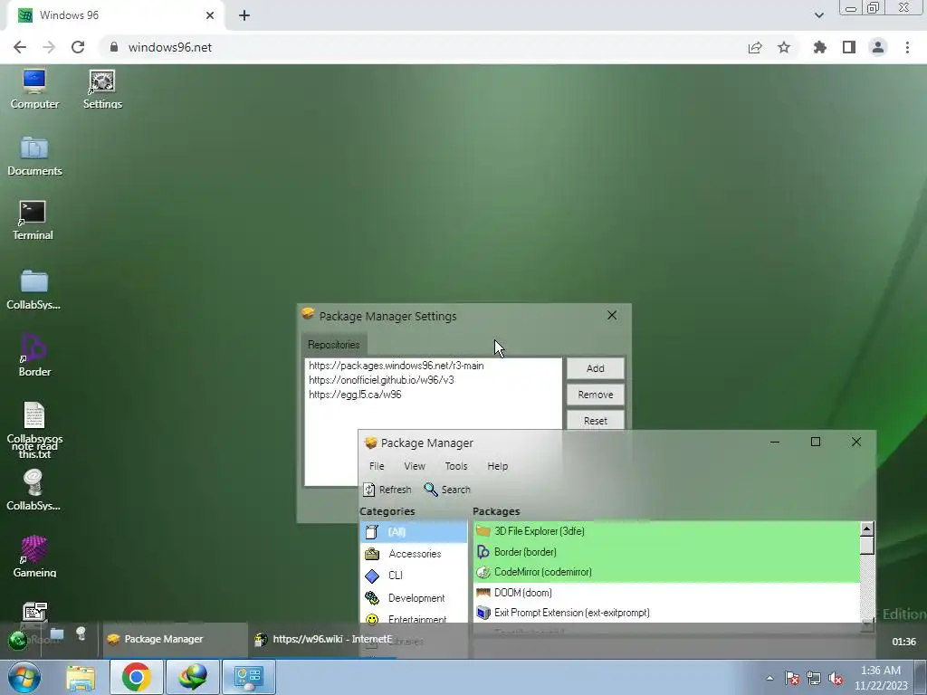Select Exit Prompt Extension package
The height and width of the screenshot is (695, 927).
click(666, 613)
